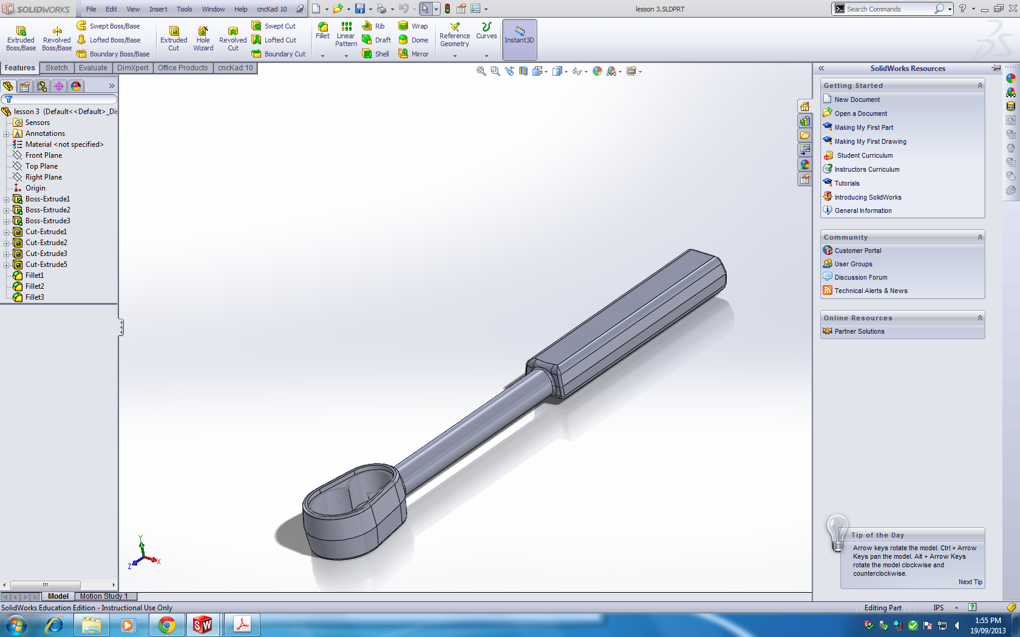Open the New Document link
The width and height of the screenshot is (1020, 637).
(x=857, y=99)
